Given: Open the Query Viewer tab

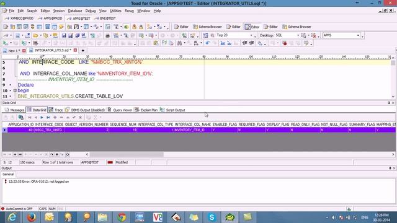Looking at the screenshot, I should [x=120, y=110].
